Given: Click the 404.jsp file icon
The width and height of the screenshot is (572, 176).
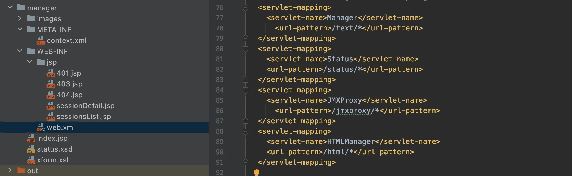Looking at the screenshot, I should click(51, 95).
